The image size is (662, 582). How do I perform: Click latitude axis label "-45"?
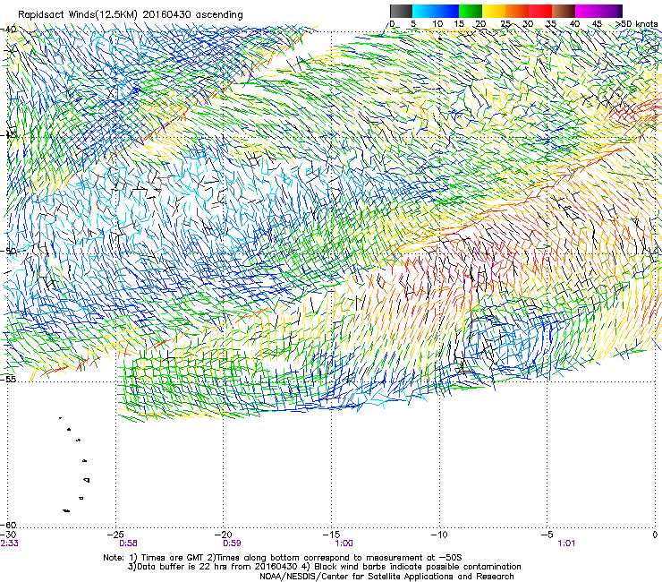point(9,135)
